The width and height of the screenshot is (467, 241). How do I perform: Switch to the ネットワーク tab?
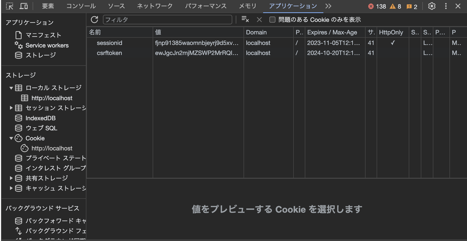154,6
